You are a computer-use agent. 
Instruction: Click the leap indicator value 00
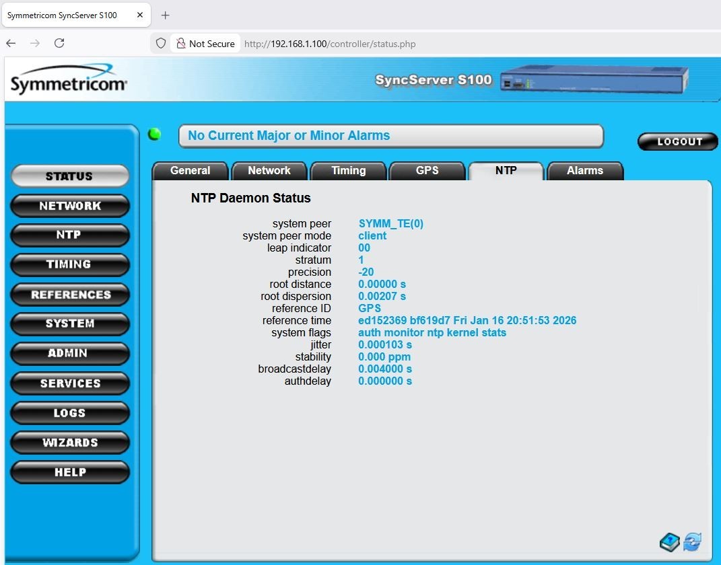pyautogui.click(x=364, y=248)
